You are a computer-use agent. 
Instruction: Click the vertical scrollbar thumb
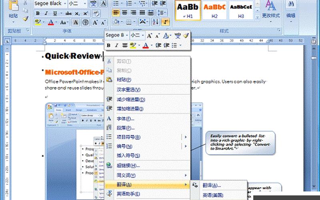tap(314, 58)
